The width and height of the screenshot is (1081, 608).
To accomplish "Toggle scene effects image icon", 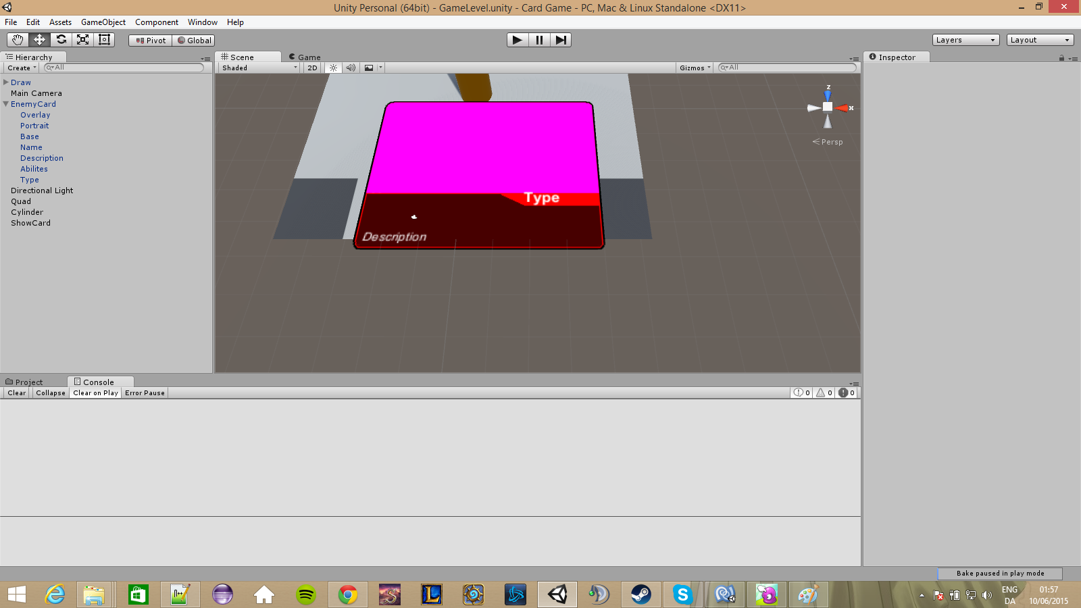I will [x=369, y=68].
